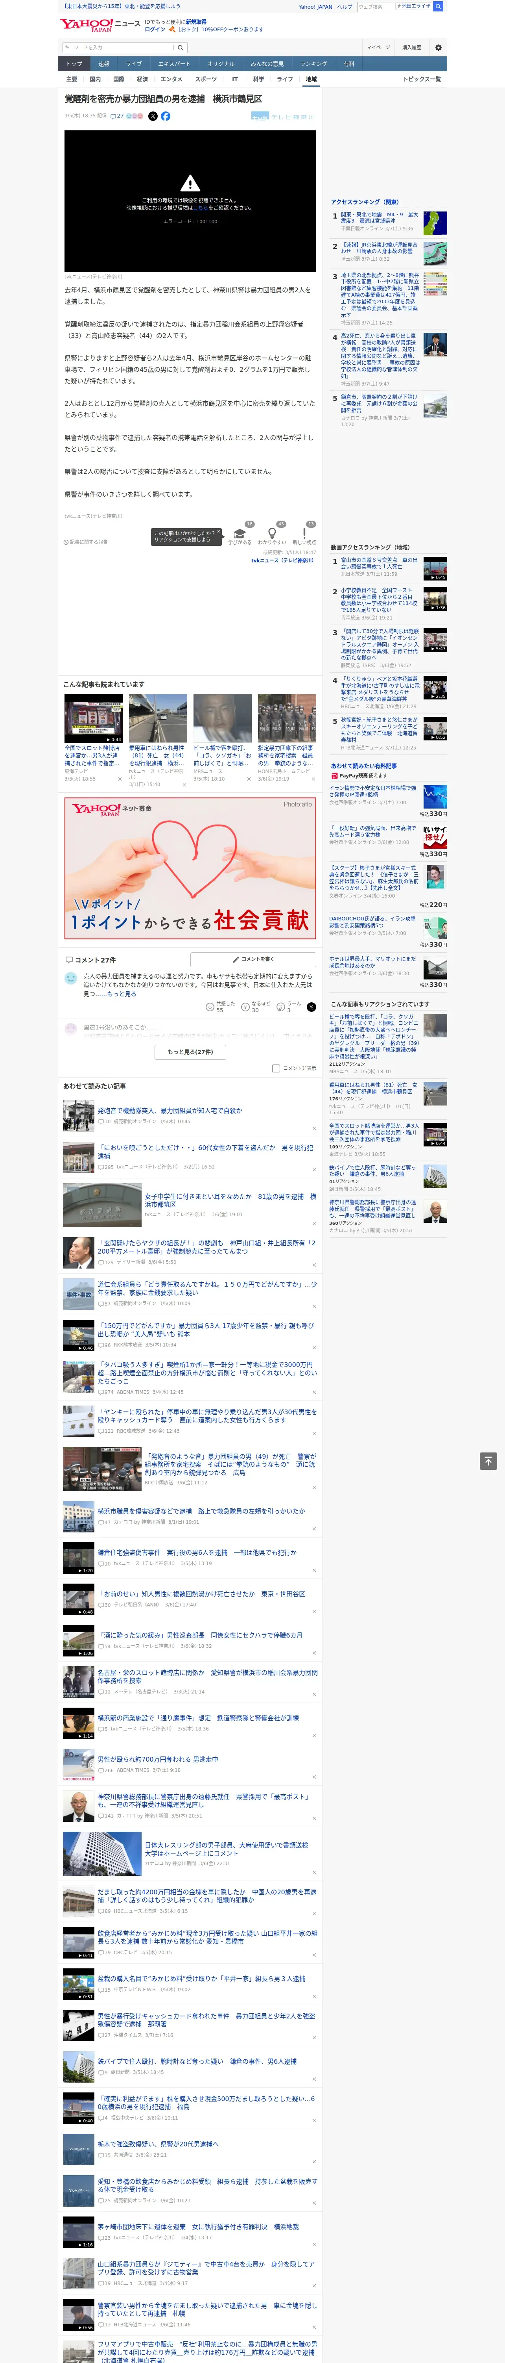Image resolution: width=505 pixels, height=2363 pixels.
Task: Open settings via the gear icon
Action: coord(438,48)
